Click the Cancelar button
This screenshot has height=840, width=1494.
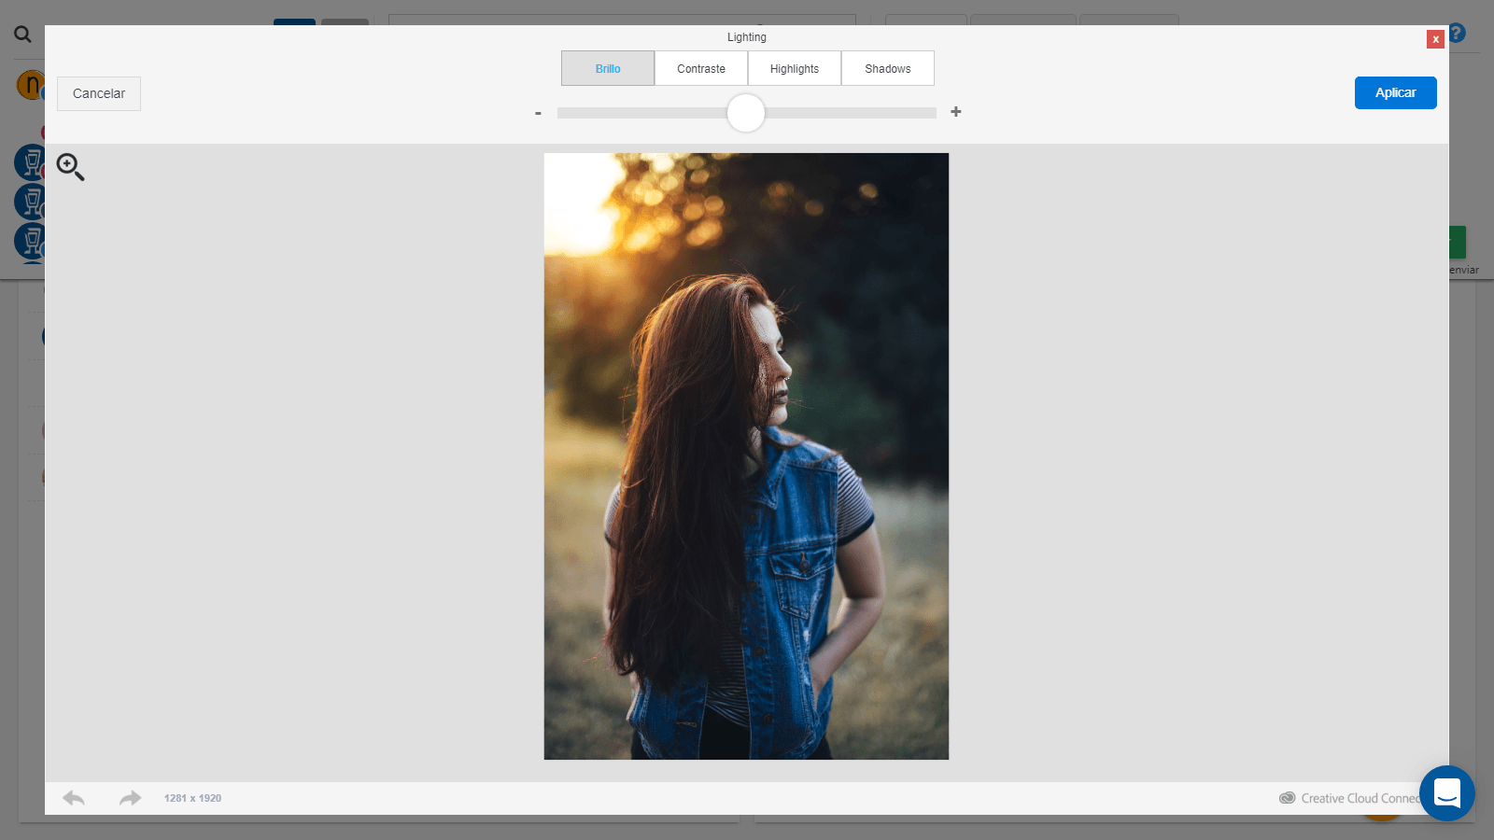99,93
